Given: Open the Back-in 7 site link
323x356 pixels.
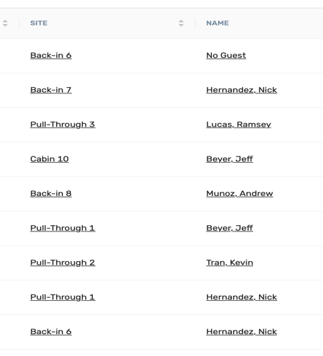Looking at the screenshot, I should point(51,90).
